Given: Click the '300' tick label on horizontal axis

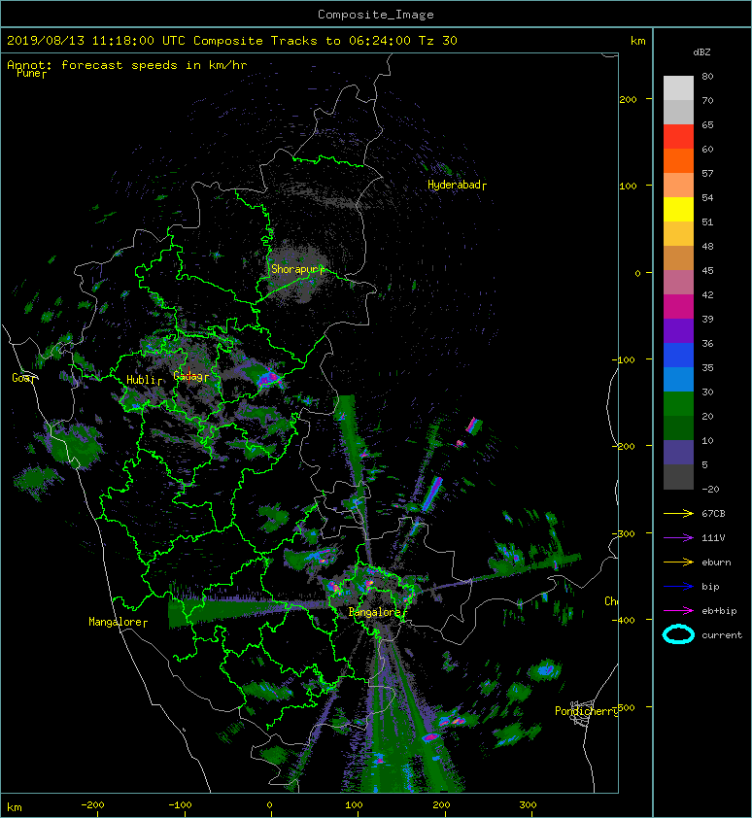Looking at the screenshot, I should coord(528,805).
